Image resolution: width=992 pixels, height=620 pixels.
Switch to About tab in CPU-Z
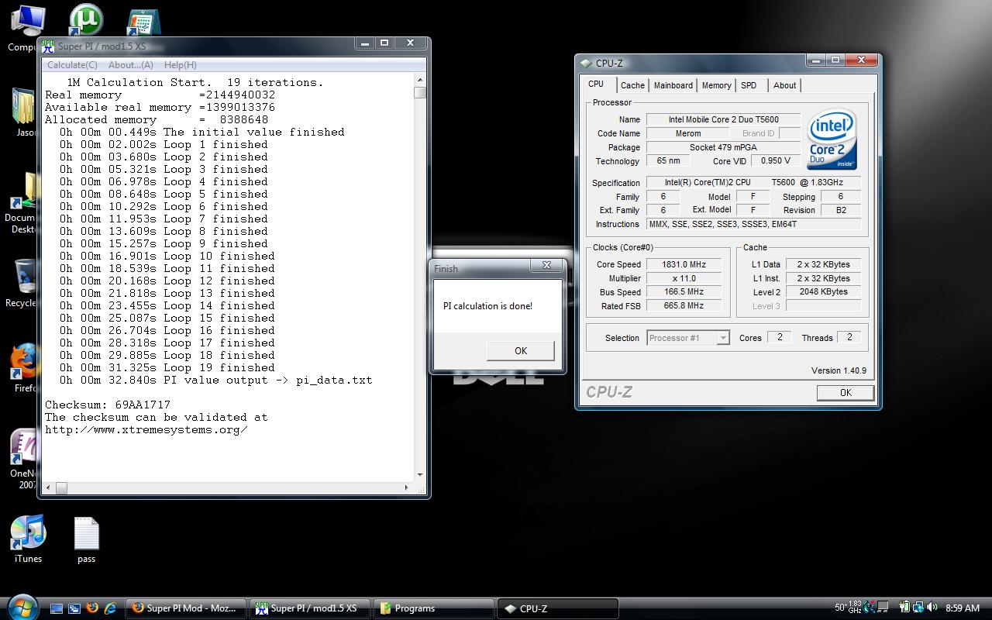[784, 85]
